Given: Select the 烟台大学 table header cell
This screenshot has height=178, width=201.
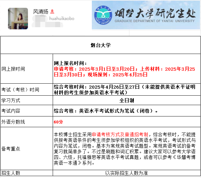Looking at the screenshot, I should pyautogui.click(x=100, y=45).
